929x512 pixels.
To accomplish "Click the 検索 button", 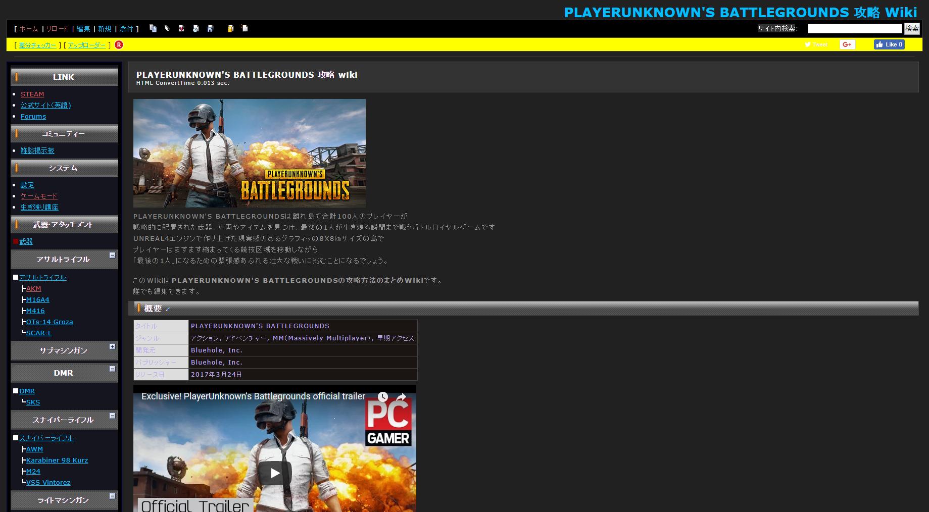I will 912,29.
